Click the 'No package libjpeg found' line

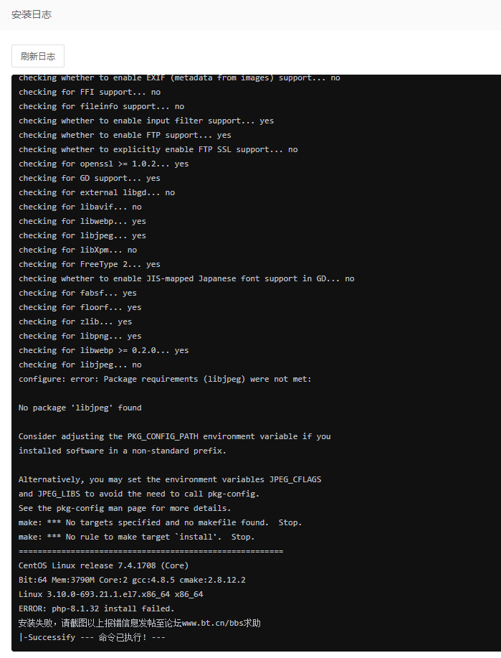point(80,408)
